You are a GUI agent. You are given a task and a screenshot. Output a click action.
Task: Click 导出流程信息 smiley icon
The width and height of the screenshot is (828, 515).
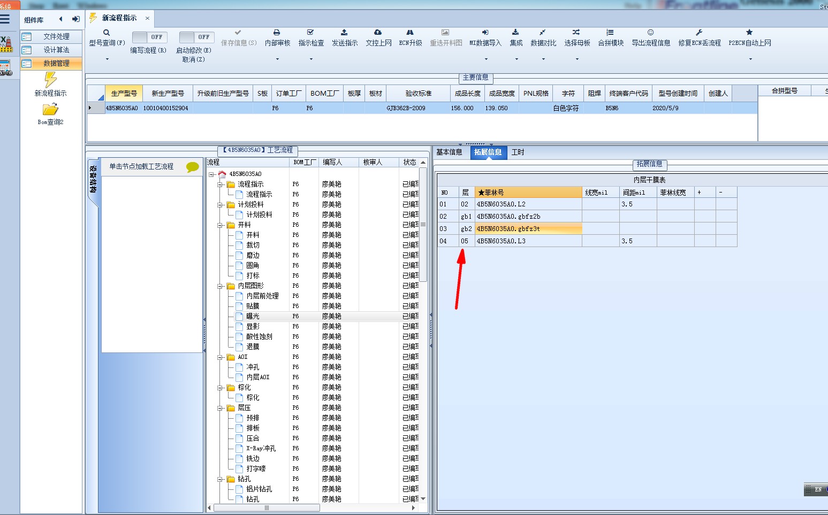click(x=651, y=33)
